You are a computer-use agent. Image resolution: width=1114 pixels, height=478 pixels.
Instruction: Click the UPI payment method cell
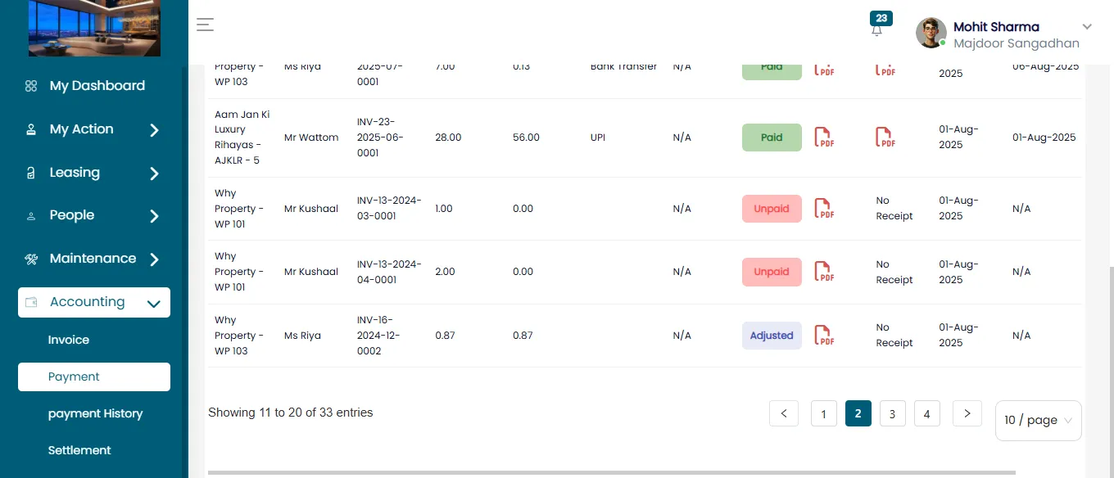point(598,138)
